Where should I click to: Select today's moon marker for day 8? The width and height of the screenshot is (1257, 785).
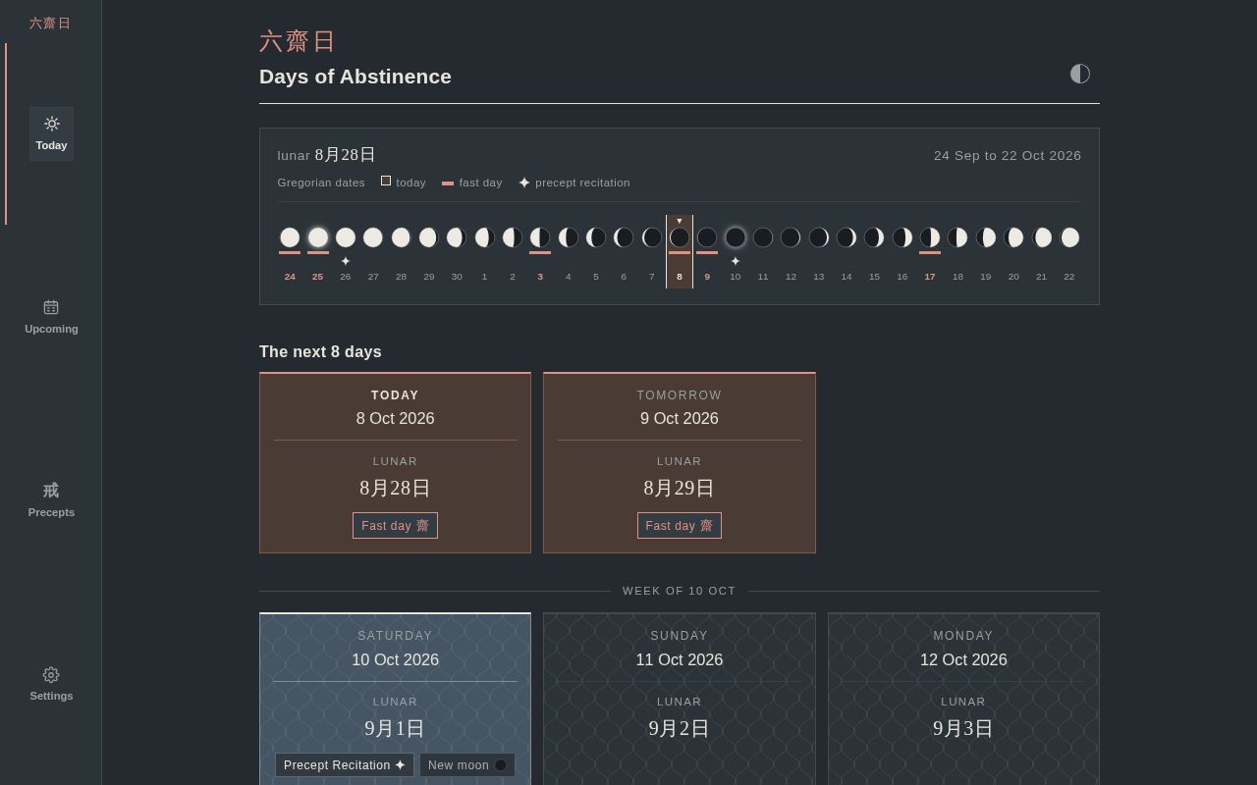[680, 237]
